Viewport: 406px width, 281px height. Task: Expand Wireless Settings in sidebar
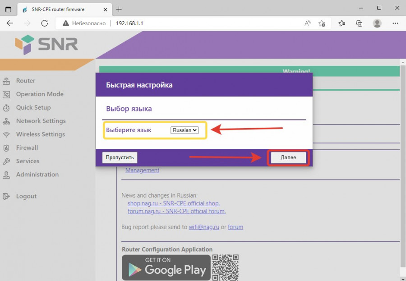click(x=40, y=134)
